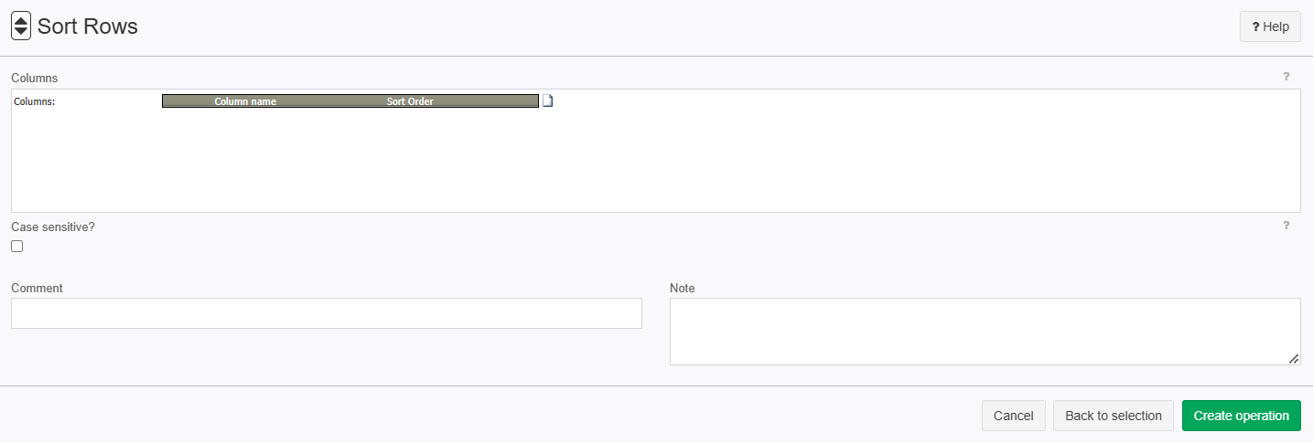This screenshot has width=1313, height=443.
Task: Click the "Case sensitive?" label
Action: point(53,227)
